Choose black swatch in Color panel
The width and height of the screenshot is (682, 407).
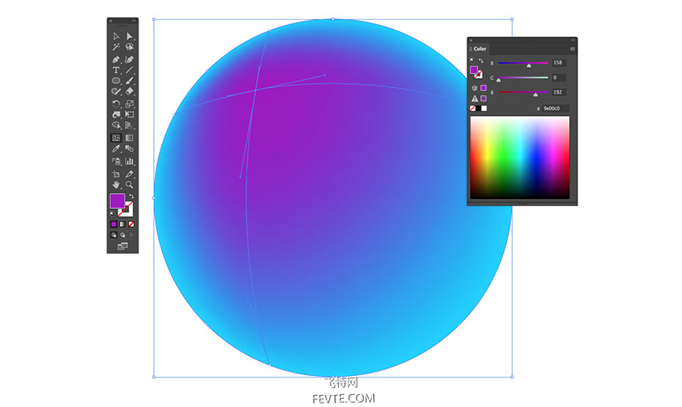[x=478, y=109]
